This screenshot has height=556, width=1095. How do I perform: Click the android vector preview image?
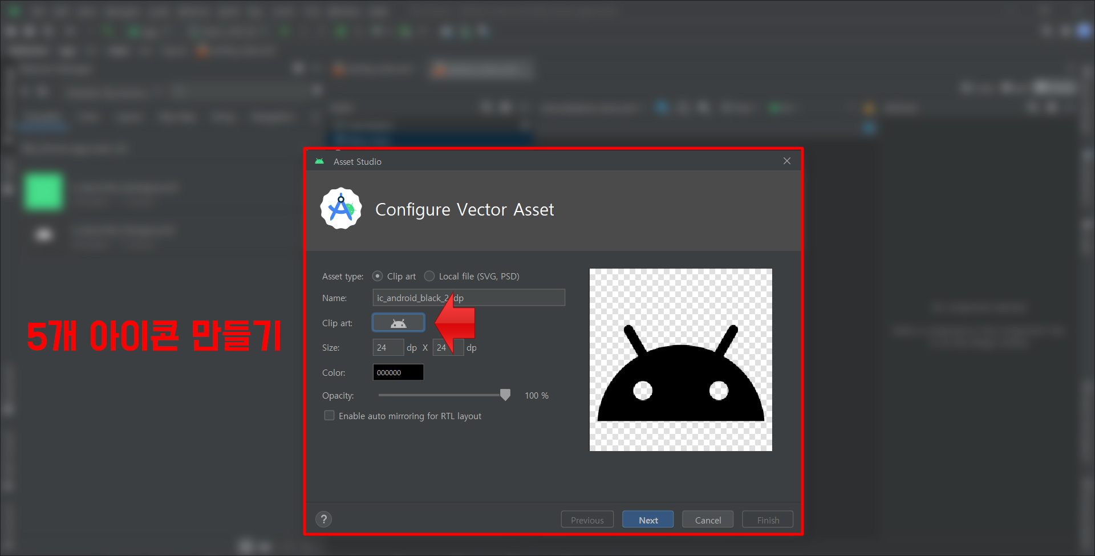(x=681, y=360)
